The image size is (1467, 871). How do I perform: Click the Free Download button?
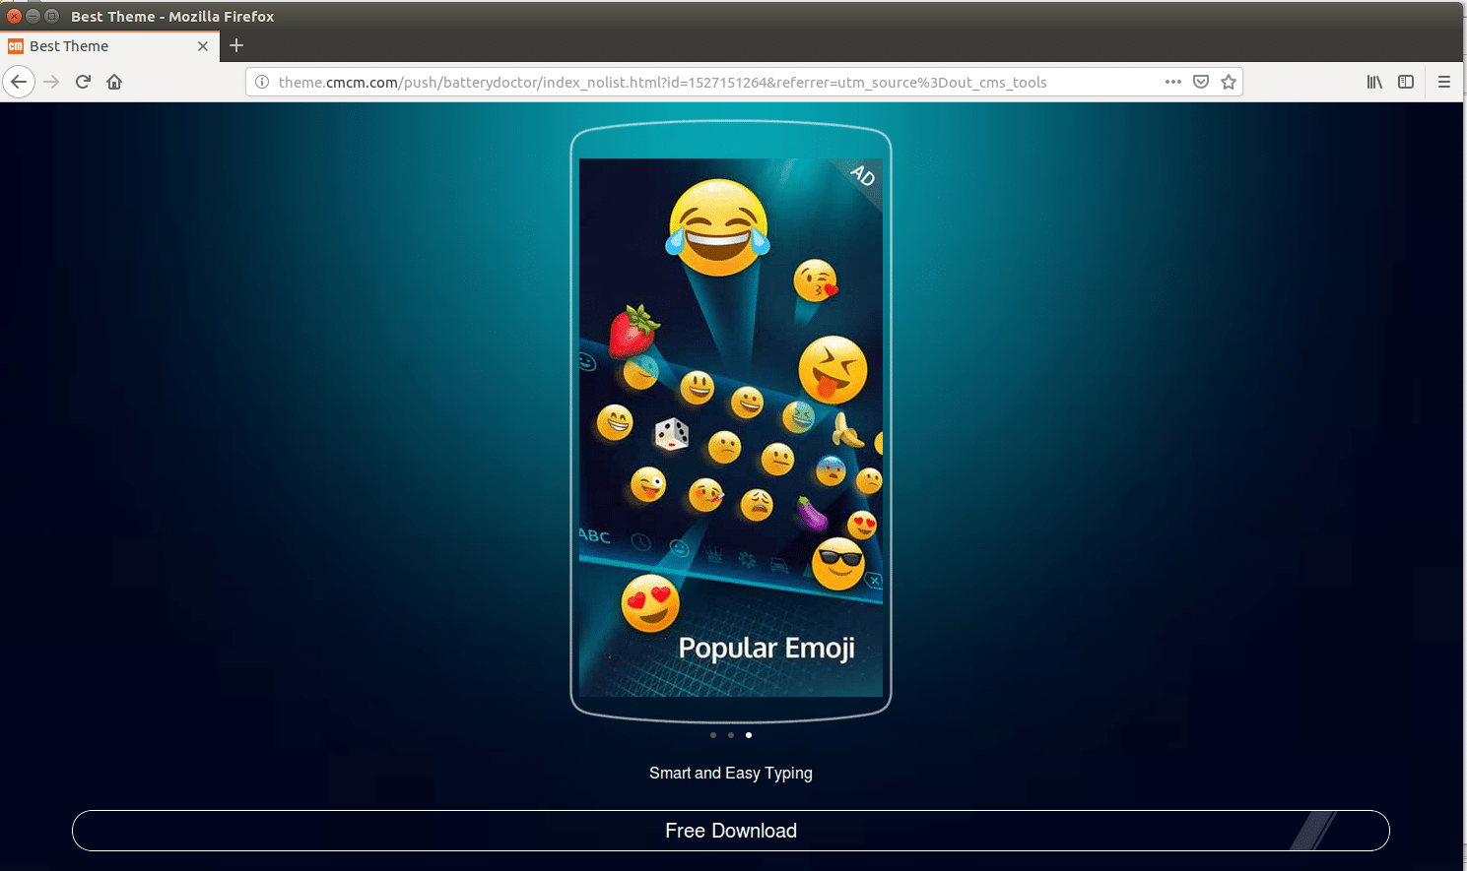(x=731, y=831)
